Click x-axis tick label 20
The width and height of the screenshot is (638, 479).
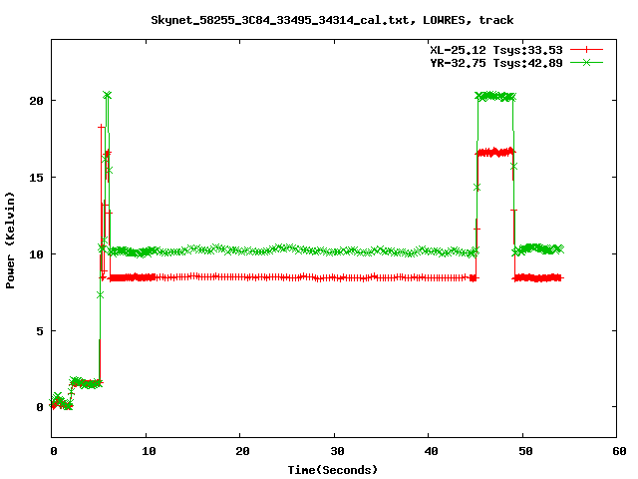pyautogui.click(x=242, y=451)
